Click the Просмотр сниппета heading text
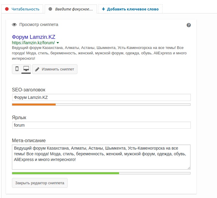 tap(39, 24)
